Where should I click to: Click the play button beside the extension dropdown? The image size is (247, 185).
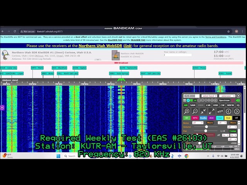click(238, 96)
